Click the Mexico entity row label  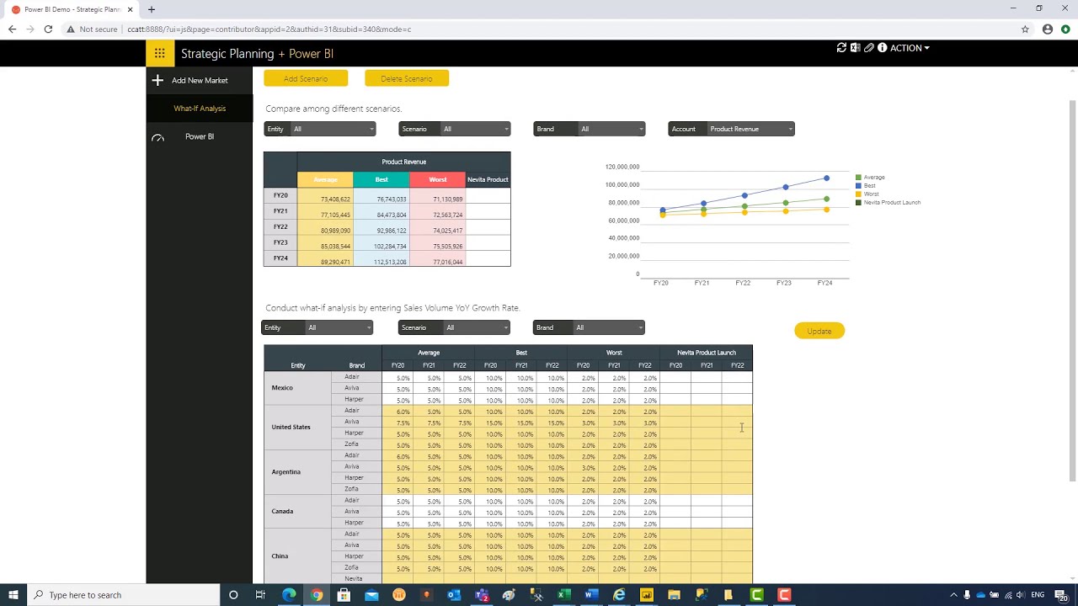(282, 388)
